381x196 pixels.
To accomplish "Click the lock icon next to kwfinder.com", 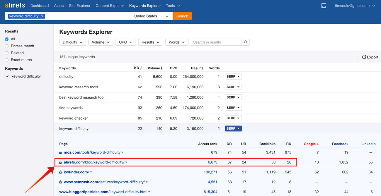I will point(60,172).
